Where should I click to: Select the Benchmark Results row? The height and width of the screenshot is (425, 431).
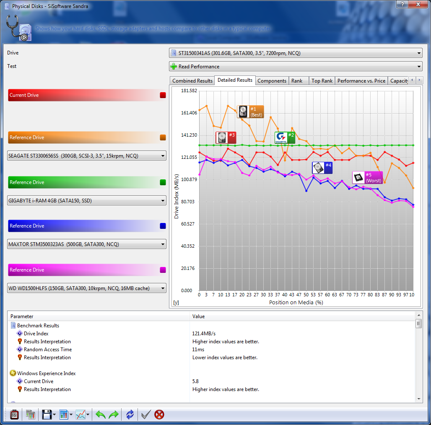click(211, 326)
